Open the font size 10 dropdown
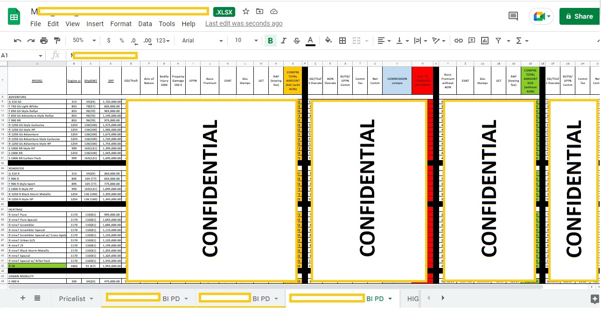The width and height of the screenshot is (601, 309). click(x=245, y=41)
